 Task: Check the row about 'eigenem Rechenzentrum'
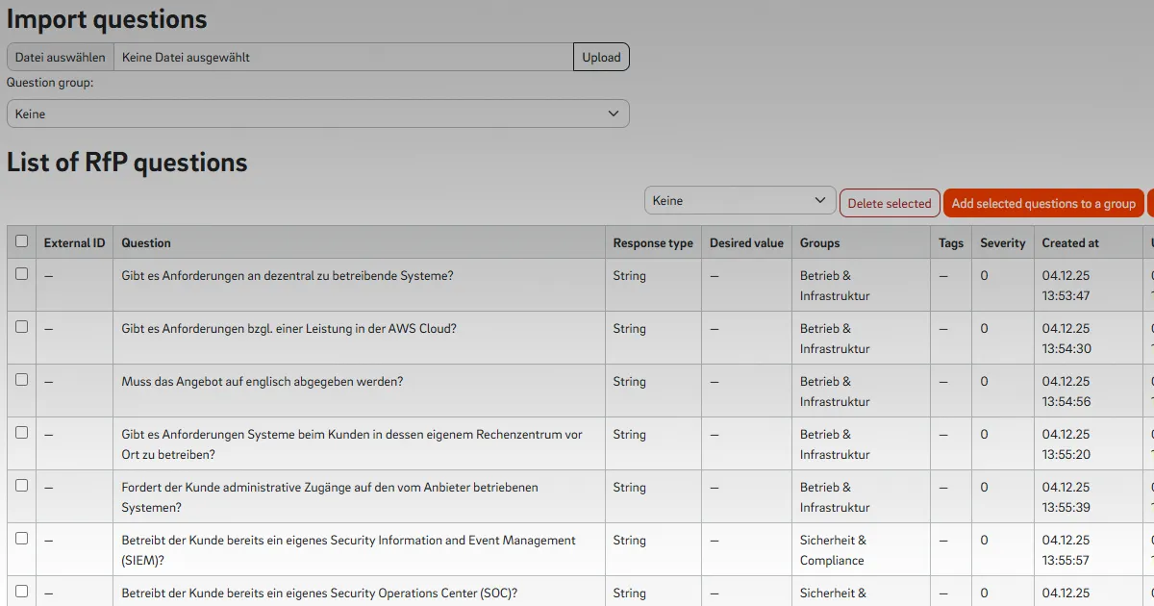pos(22,433)
